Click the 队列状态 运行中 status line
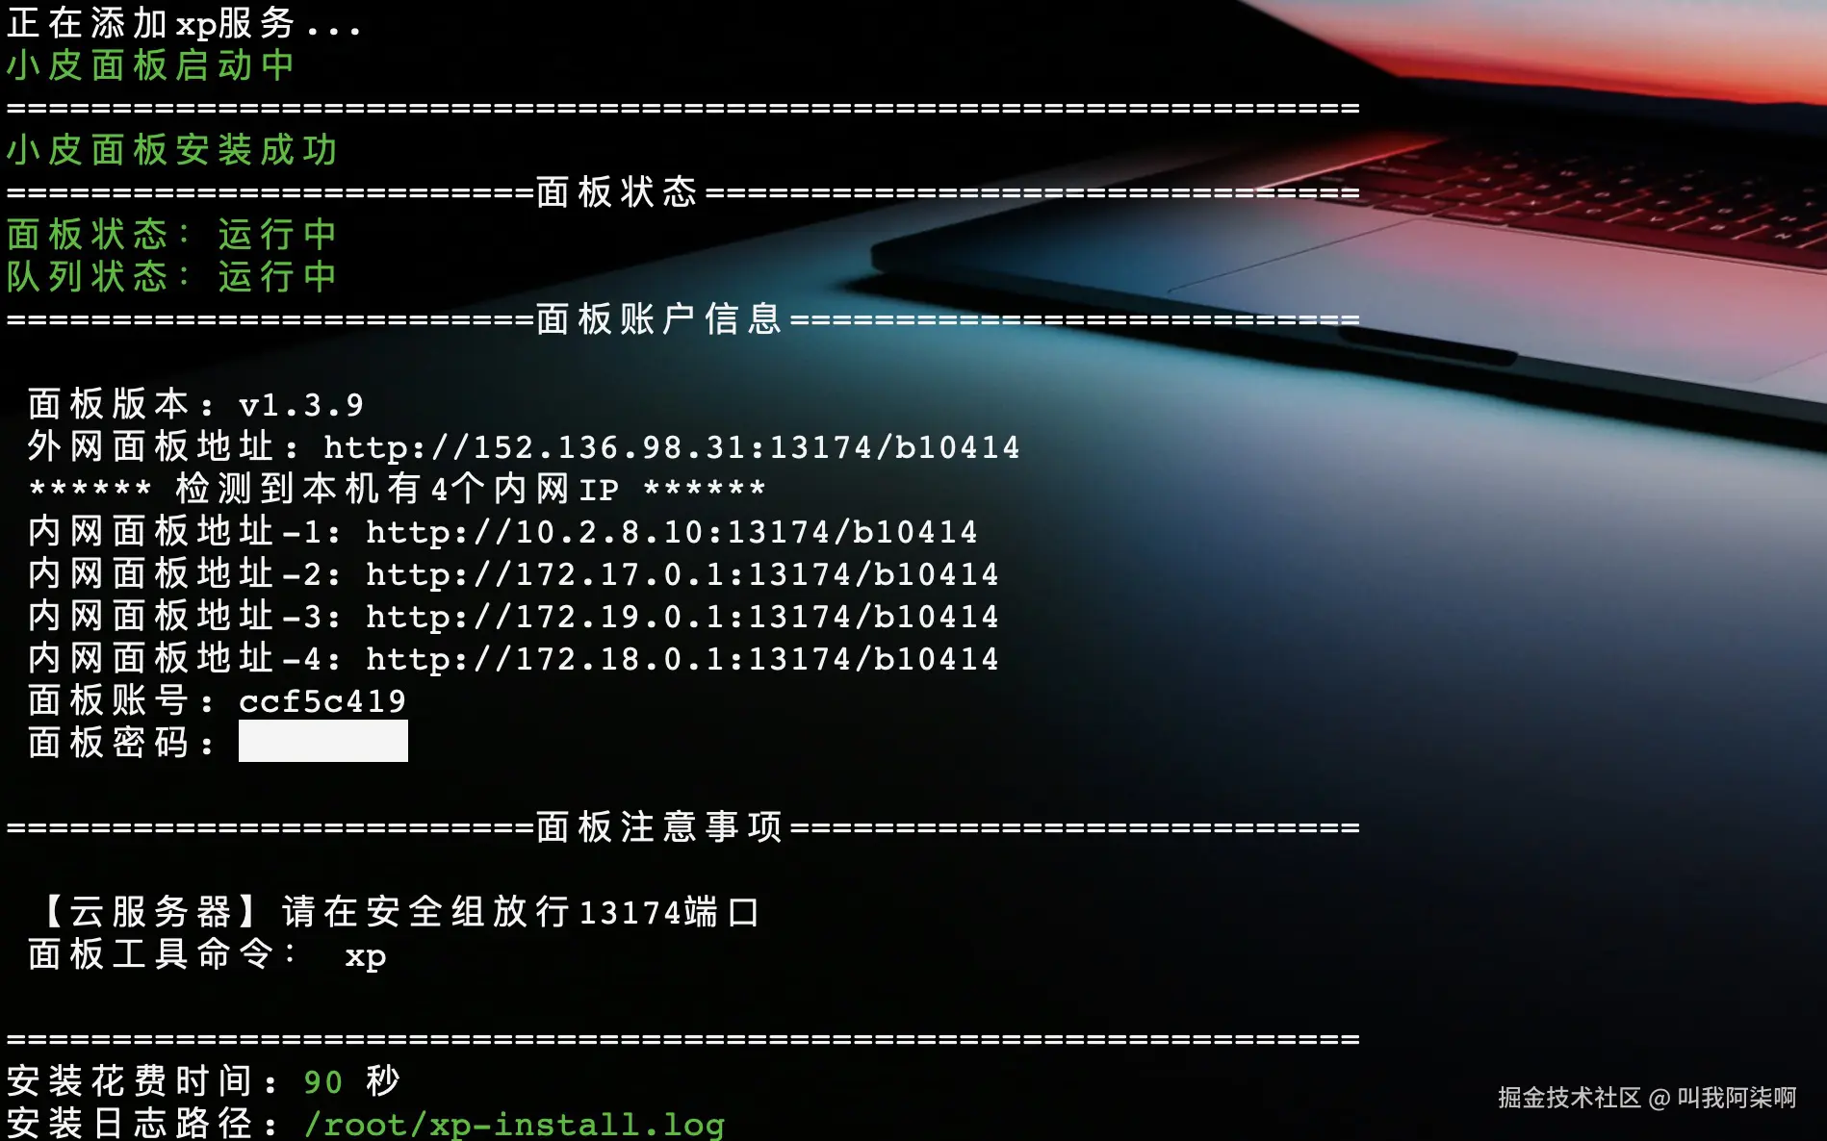Image resolution: width=1827 pixels, height=1141 pixels. (171, 276)
